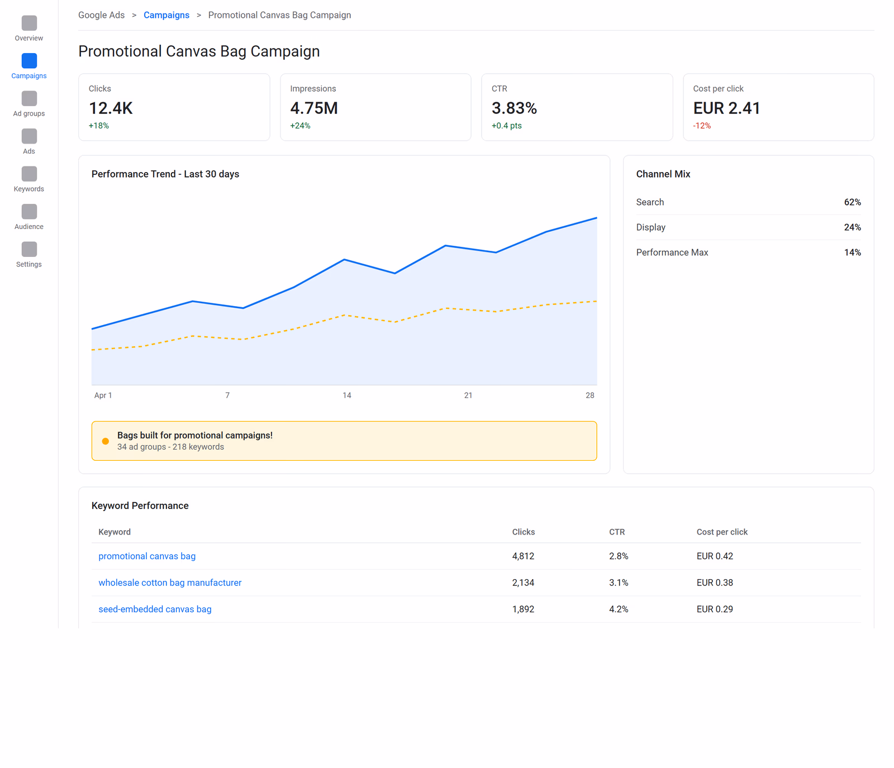
Task: Click the orange dot in promotional banner
Action: pos(106,441)
